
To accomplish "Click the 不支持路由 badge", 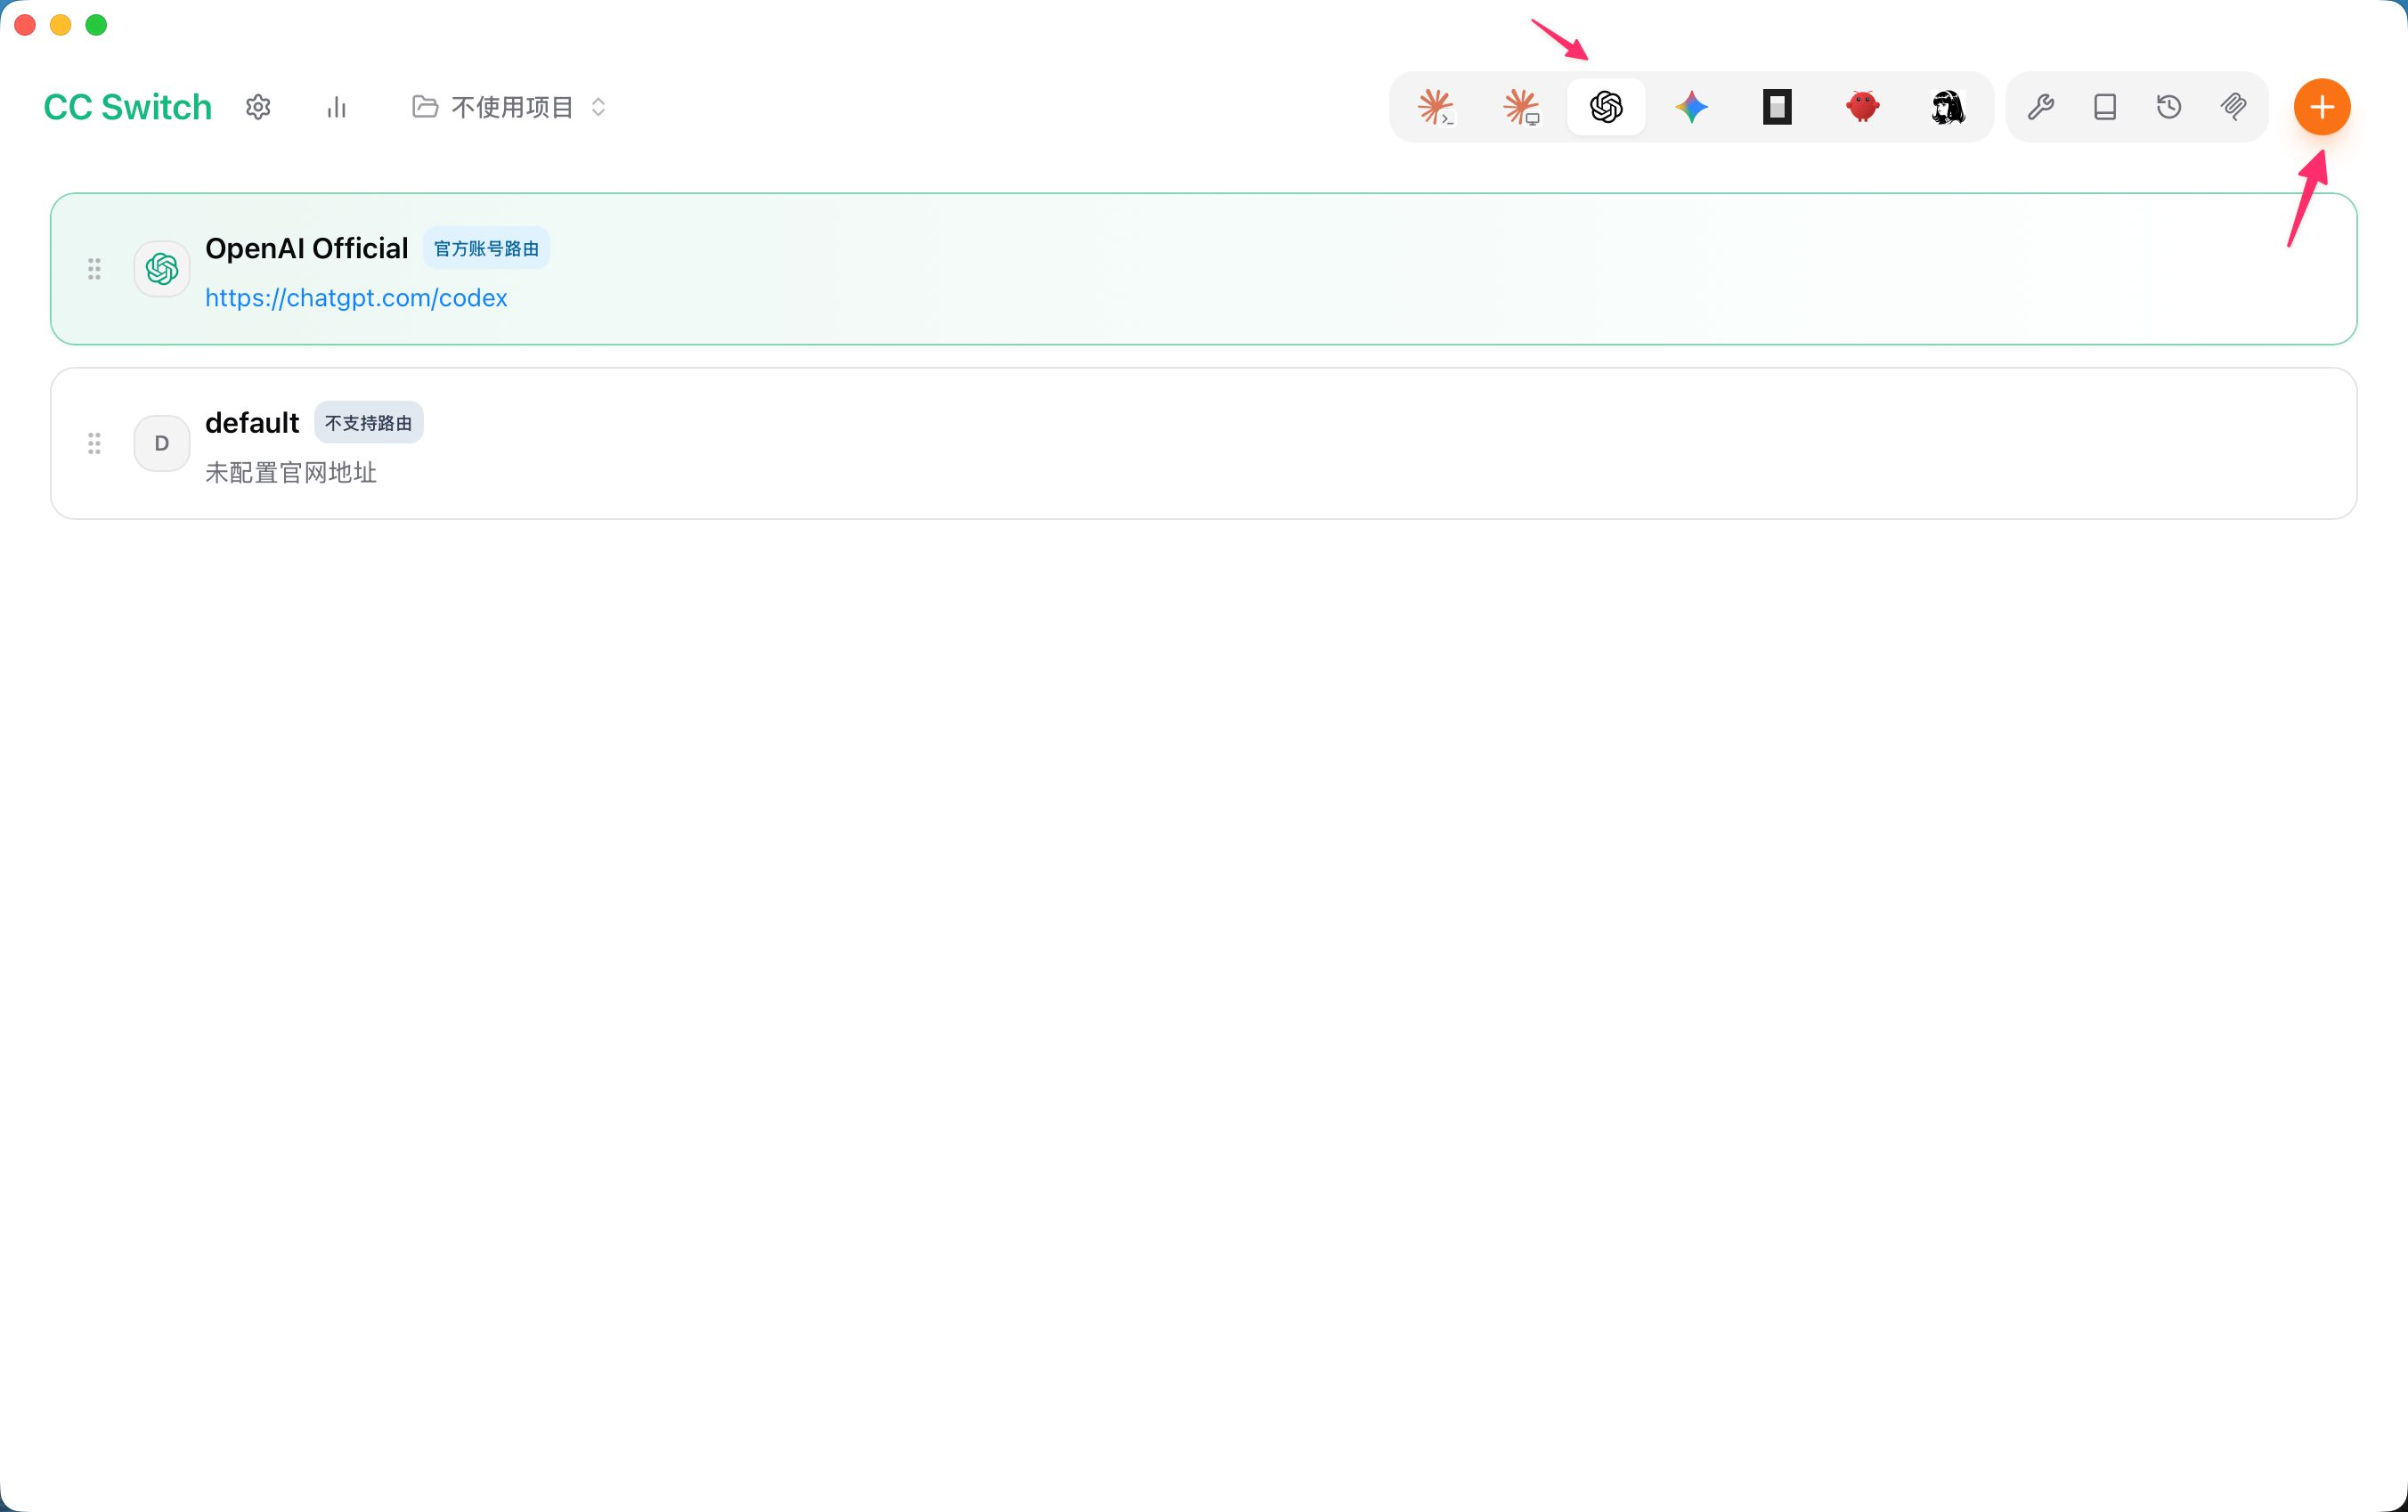I will (368, 423).
